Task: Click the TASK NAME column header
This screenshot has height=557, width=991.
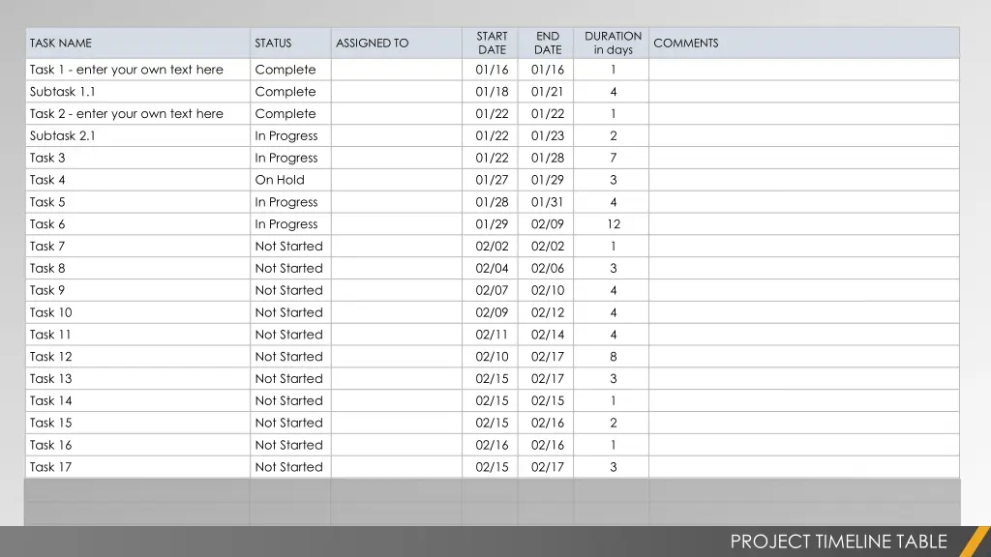Action: (x=61, y=43)
